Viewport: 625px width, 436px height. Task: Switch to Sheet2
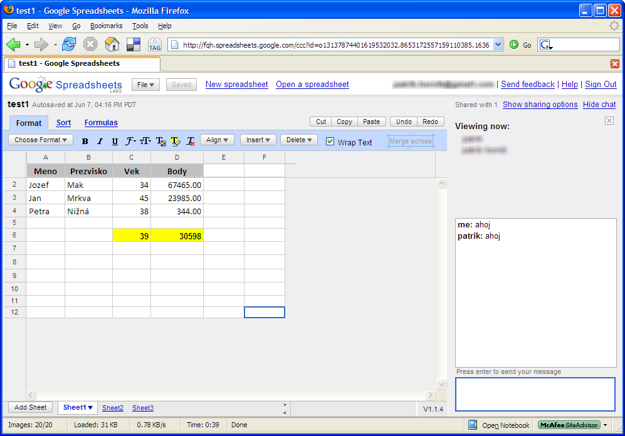pos(113,408)
